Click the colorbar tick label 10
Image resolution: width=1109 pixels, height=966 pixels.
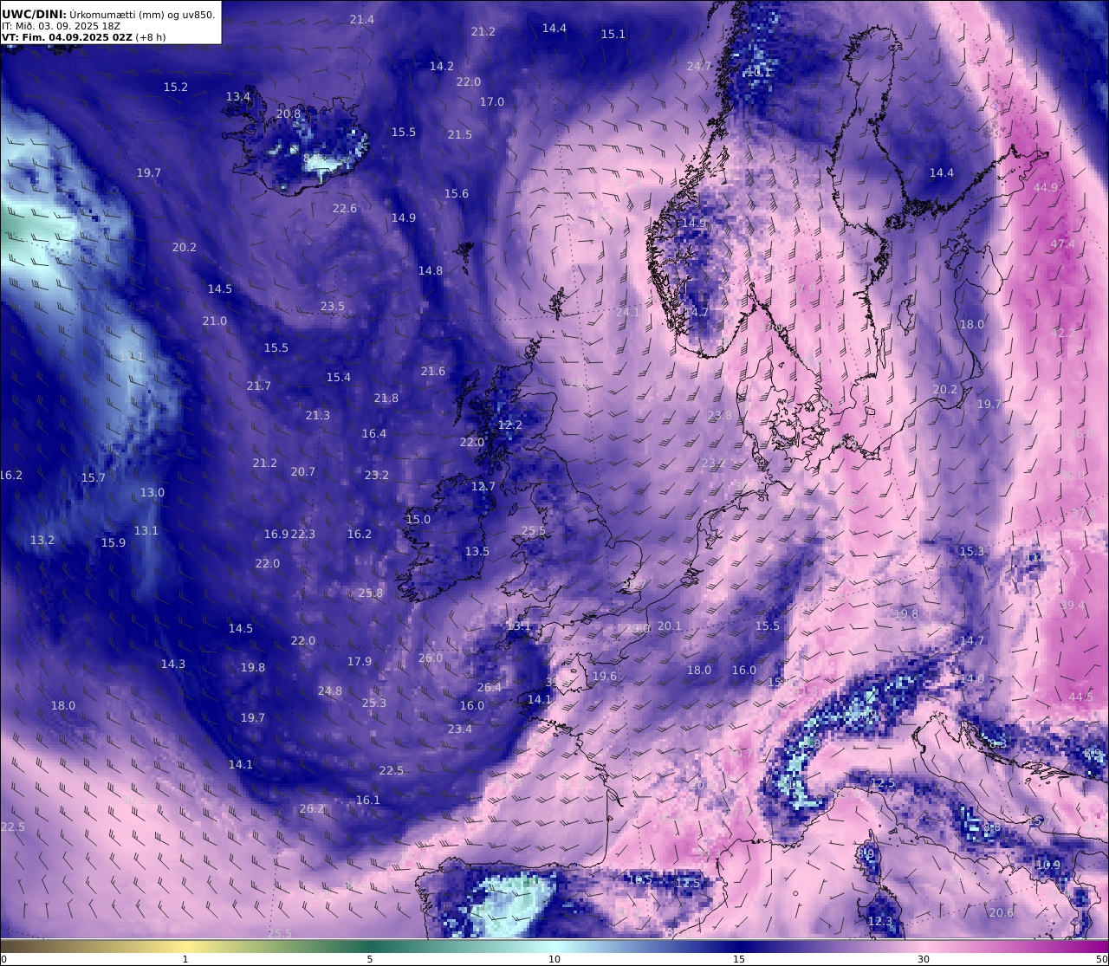pyautogui.click(x=554, y=959)
